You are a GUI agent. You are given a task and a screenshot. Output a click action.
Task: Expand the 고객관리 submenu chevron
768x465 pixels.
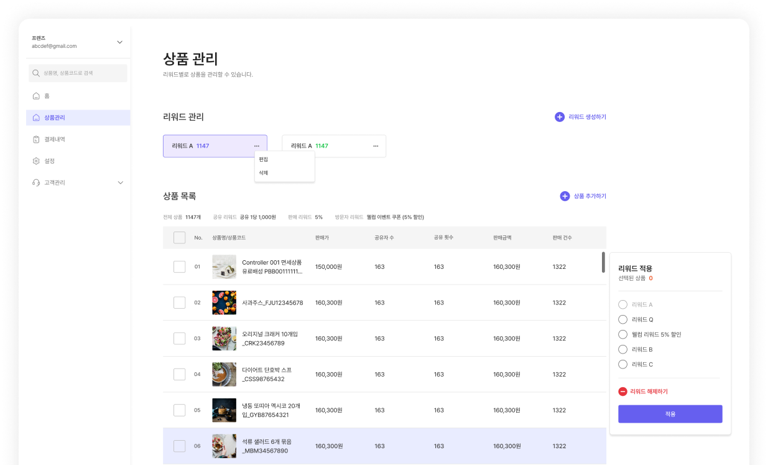click(121, 183)
